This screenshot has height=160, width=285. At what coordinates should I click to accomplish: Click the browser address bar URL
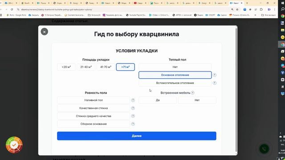(x=57, y=9)
